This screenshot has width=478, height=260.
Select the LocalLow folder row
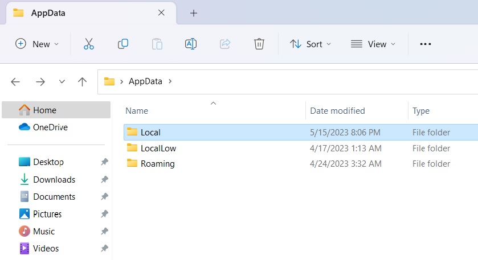301,148
